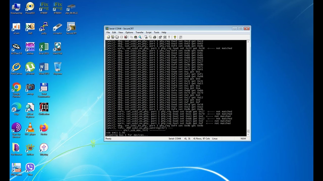323x181 pixels.
Task: Select the XnView desktop icon
Action: (x=30, y=150)
